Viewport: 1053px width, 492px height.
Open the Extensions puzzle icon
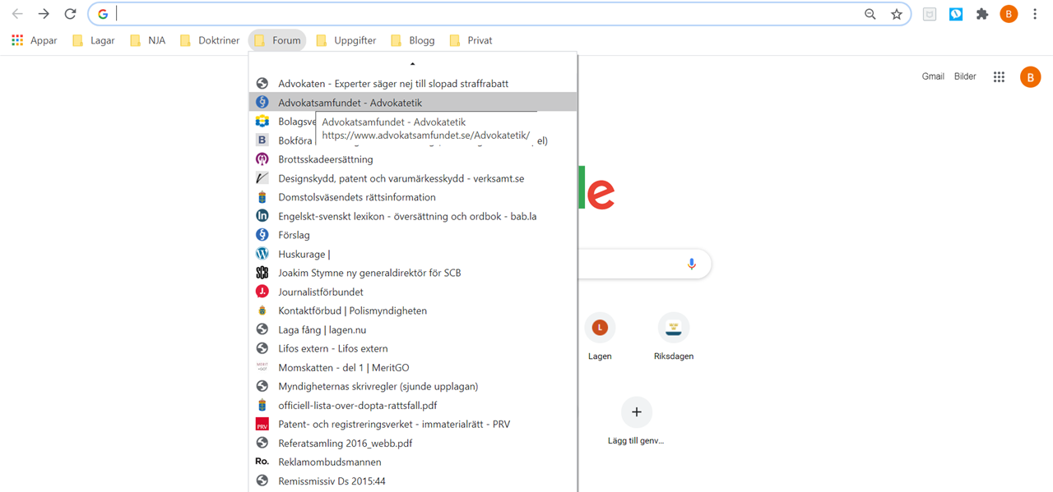(982, 14)
